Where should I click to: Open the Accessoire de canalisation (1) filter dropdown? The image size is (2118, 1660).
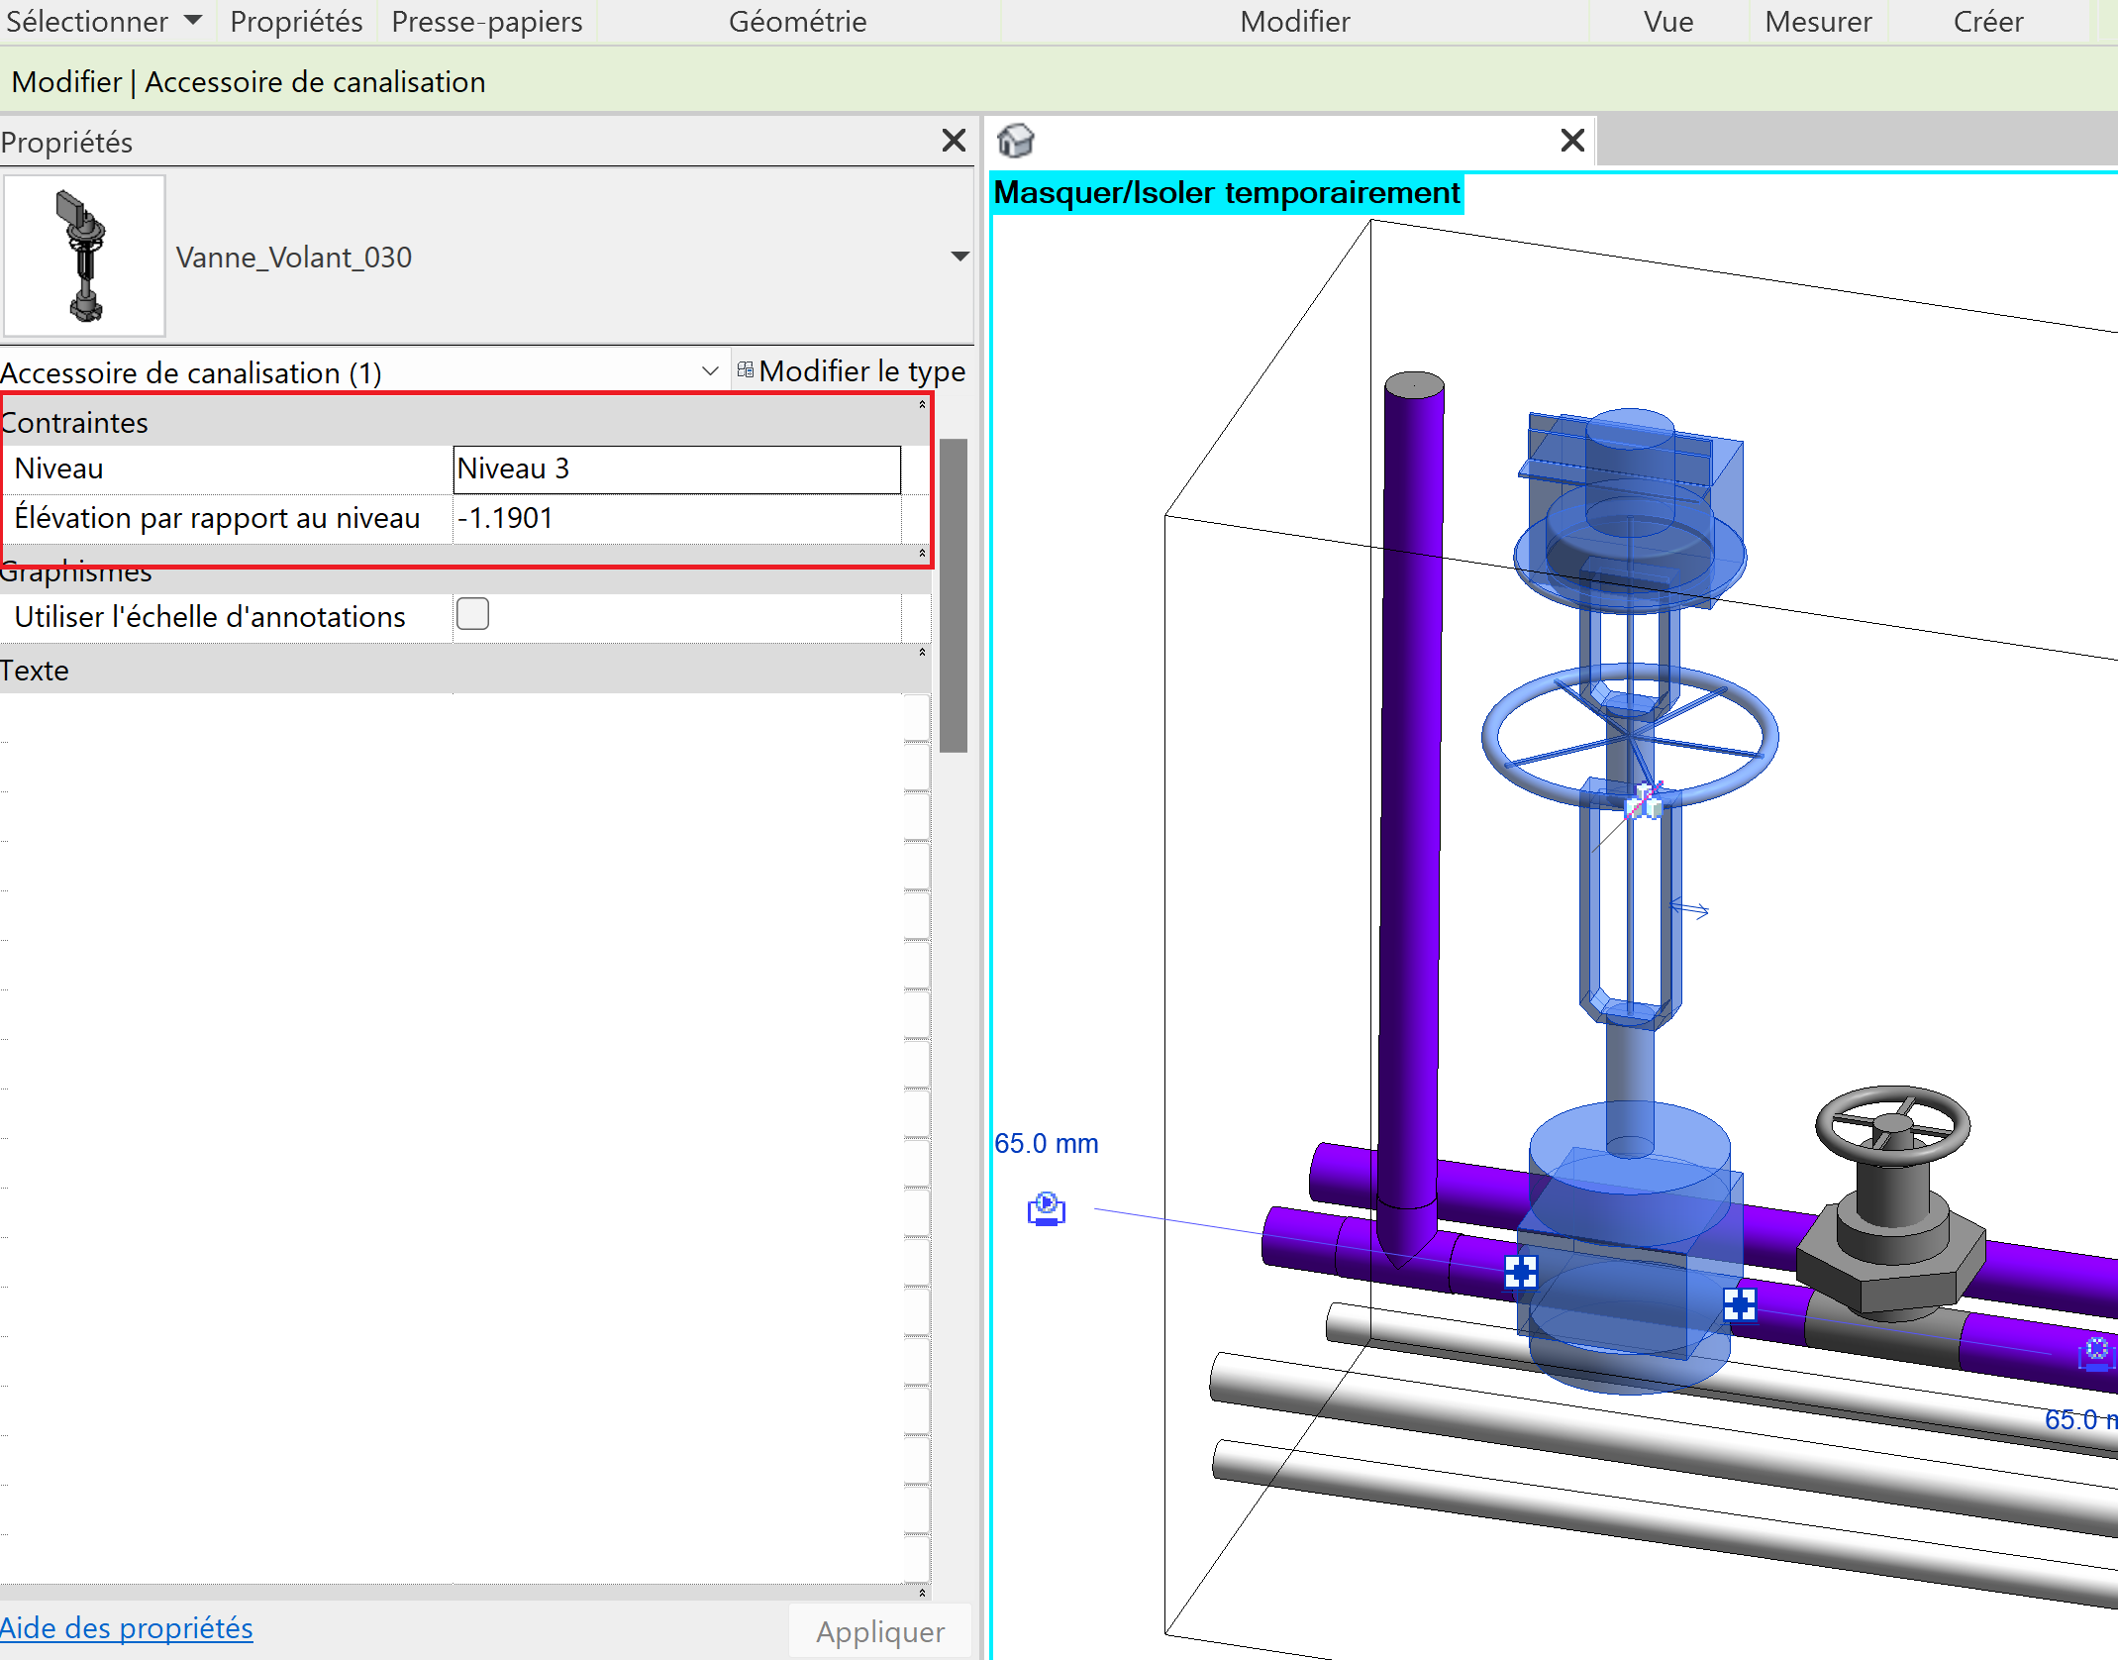point(709,370)
